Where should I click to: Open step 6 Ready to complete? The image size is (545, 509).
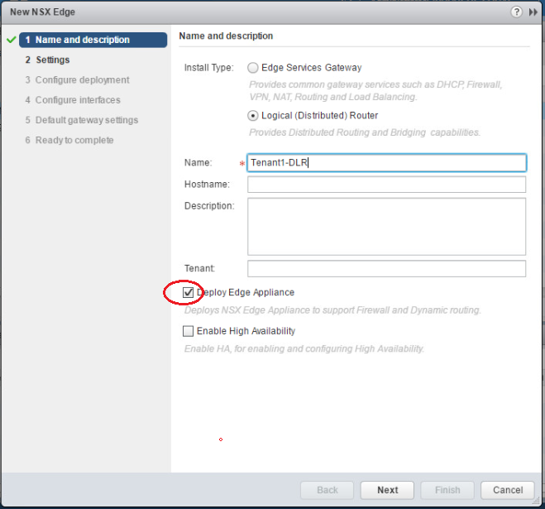click(69, 140)
